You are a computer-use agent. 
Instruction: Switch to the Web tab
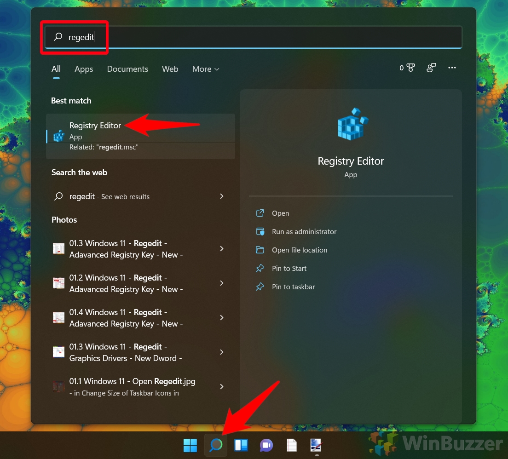[x=170, y=69]
